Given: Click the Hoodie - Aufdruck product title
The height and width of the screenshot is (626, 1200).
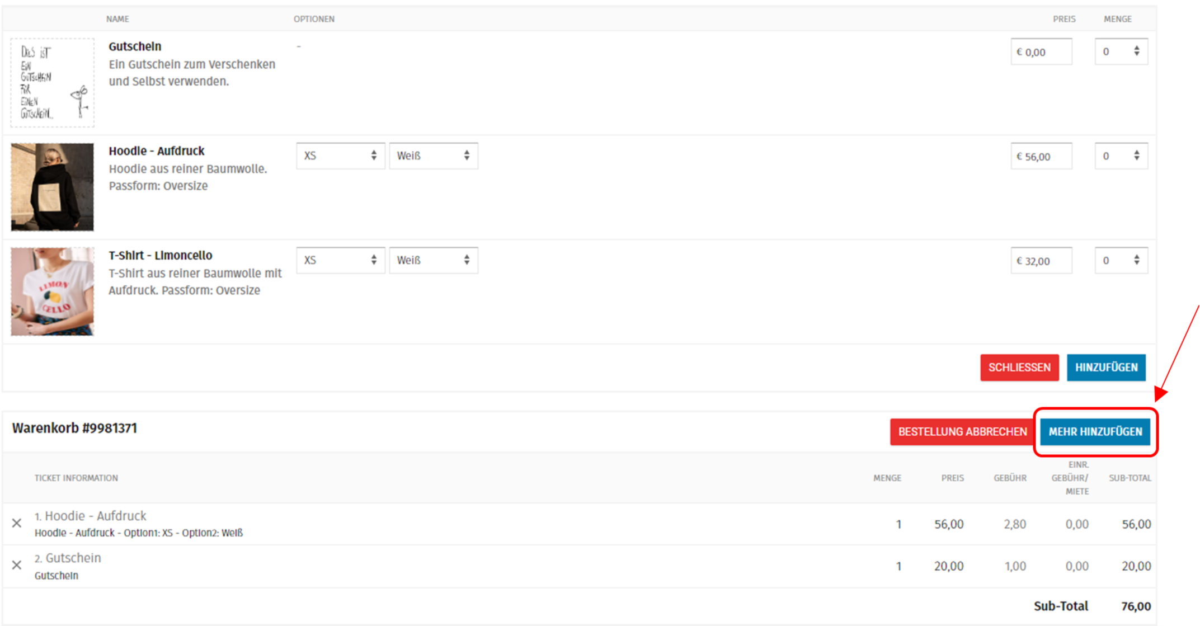Looking at the screenshot, I should 157,151.
